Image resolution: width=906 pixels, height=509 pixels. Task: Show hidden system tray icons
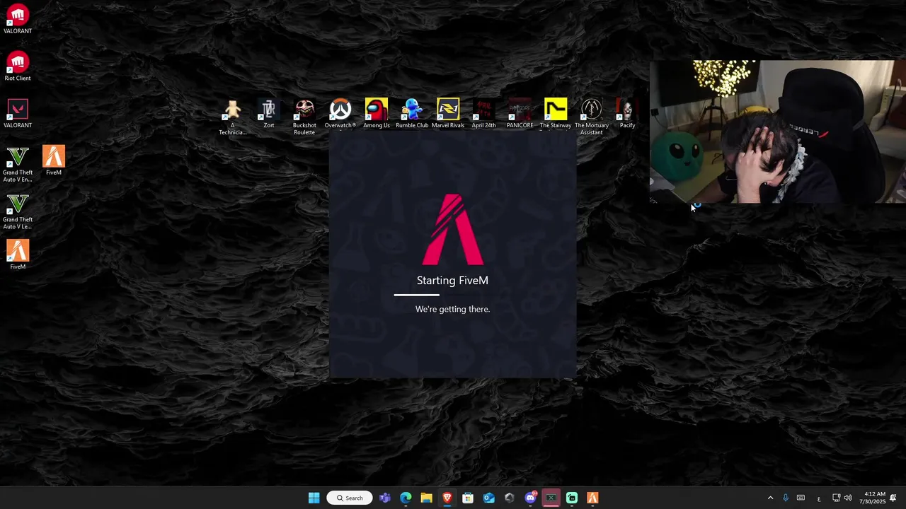pyautogui.click(x=770, y=498)
